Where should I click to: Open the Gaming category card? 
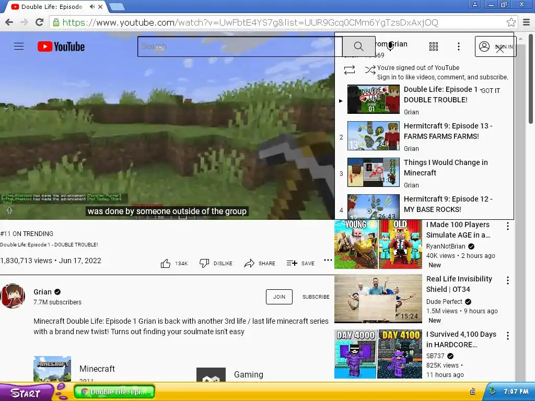click(x=230, y=374)
